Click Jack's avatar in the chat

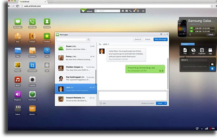102,51
